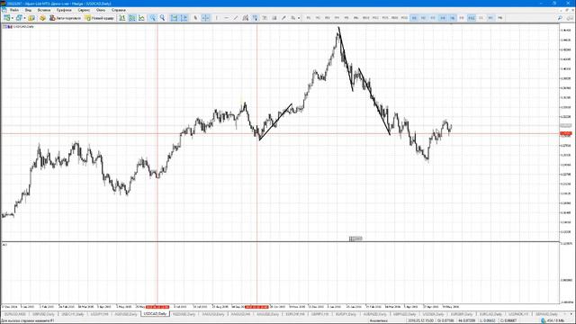This screenshot has height=324, width=576.
Task: Click the New Chart toolbar icon
Action: (x=6, y=18)
